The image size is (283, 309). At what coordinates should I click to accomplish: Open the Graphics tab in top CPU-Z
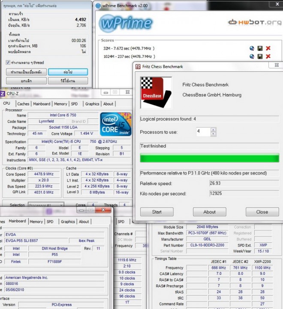[x=92, y=104]
